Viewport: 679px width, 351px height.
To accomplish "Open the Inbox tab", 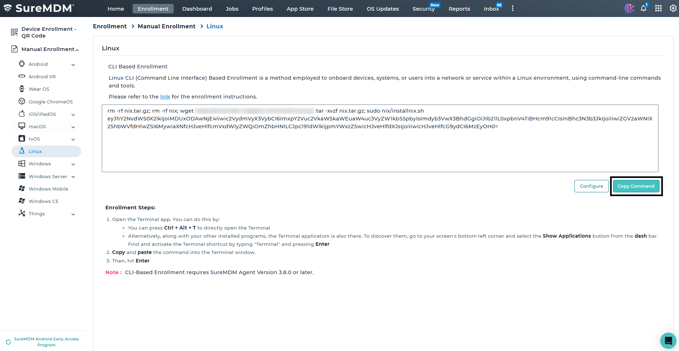I will pos(491,9).
